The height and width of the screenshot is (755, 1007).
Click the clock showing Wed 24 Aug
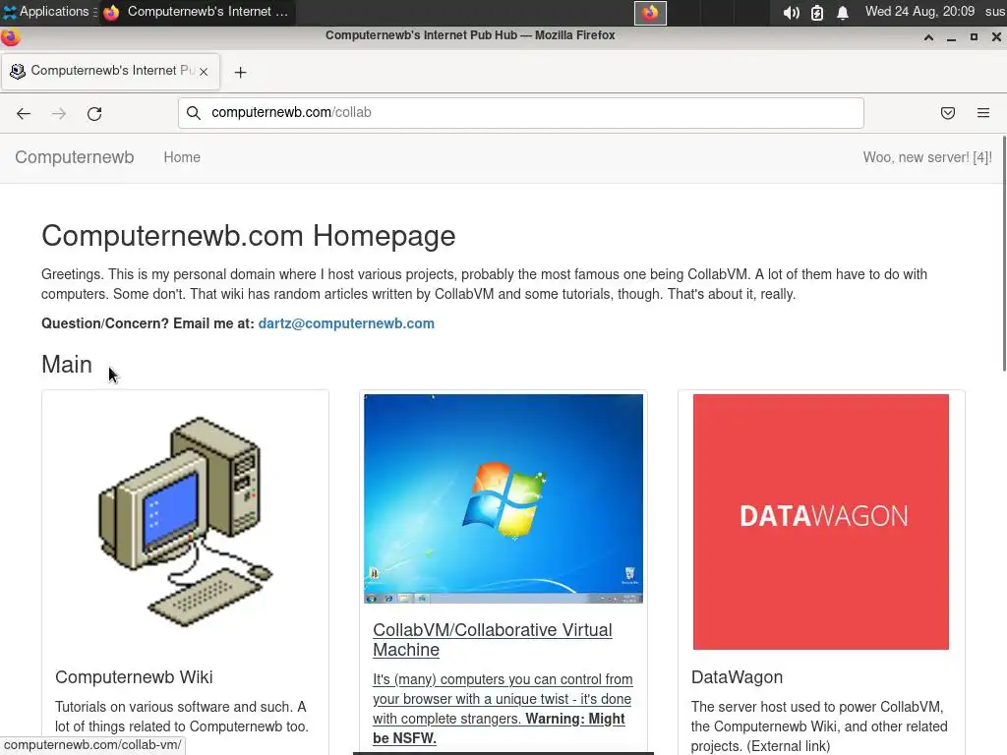(x=919, y=12)
